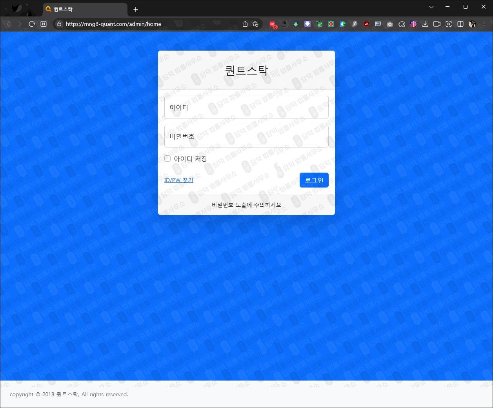Click the green down-arrow extension icon

(296, 24)
